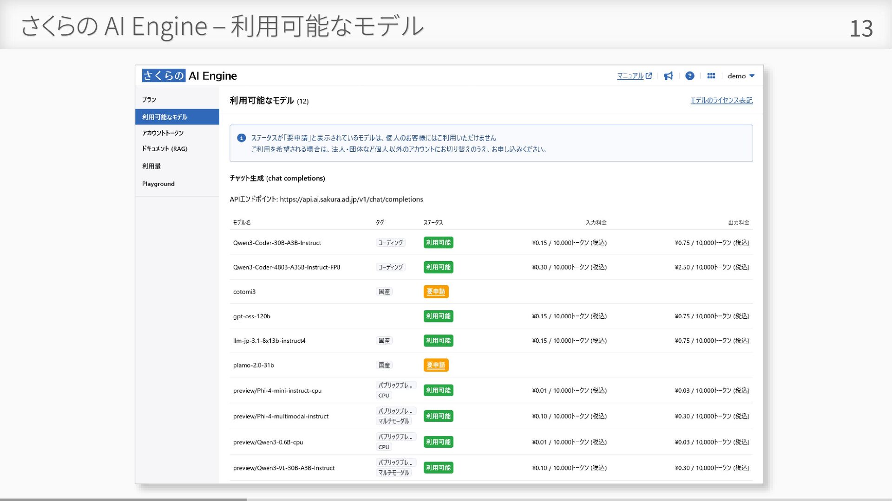Screen dimensions: 892x501
Task: Open the help question mark icon
Action: pos(689,76)
